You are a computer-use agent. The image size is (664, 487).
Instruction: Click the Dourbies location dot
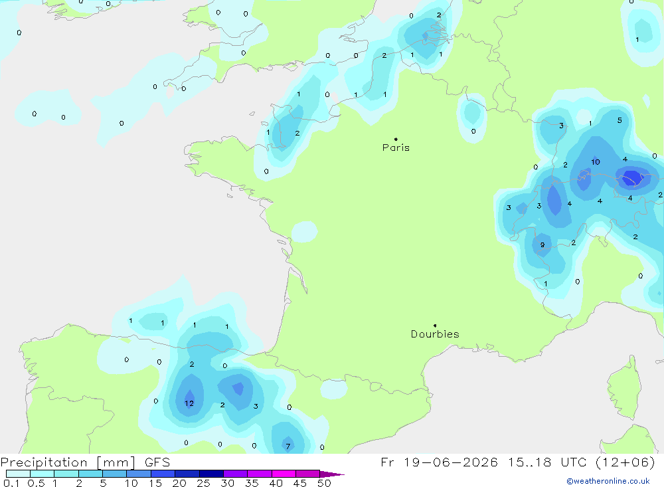pyautogui.click(x=435, y=326)
